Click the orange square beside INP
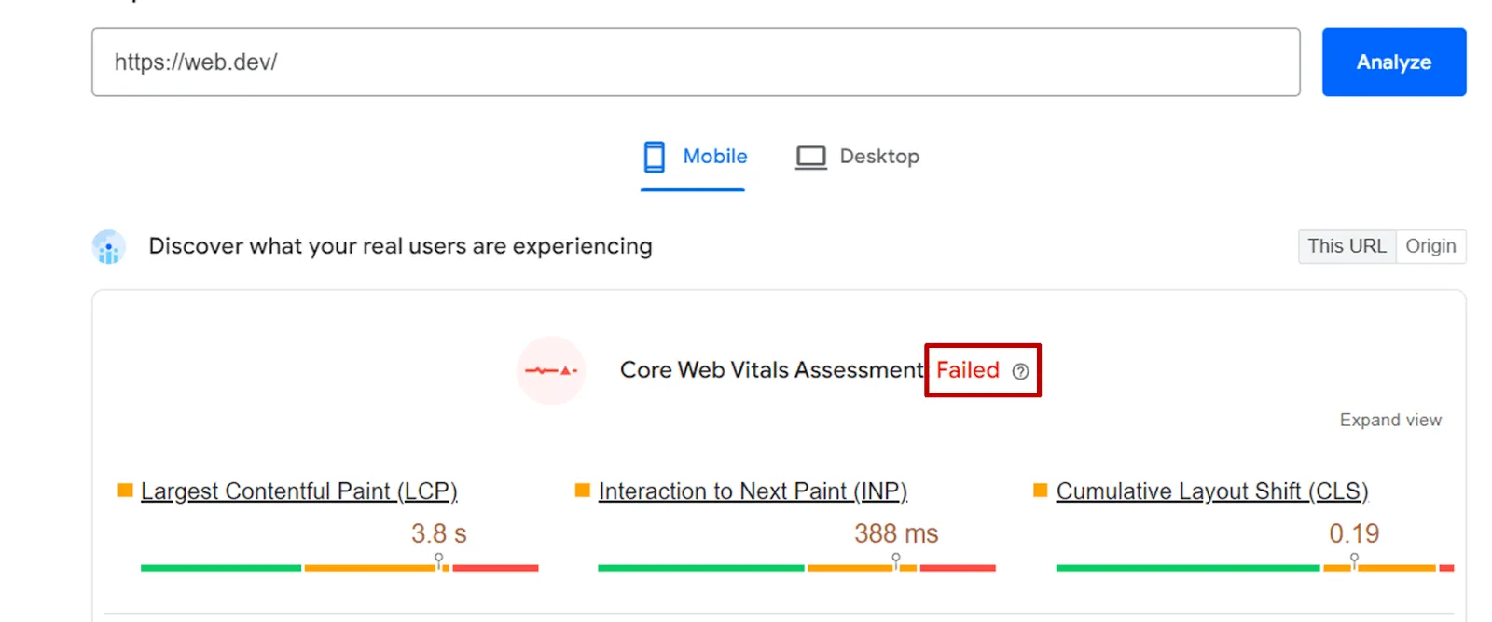Screen dimensions: 1492x622 (x=583, y=491)
